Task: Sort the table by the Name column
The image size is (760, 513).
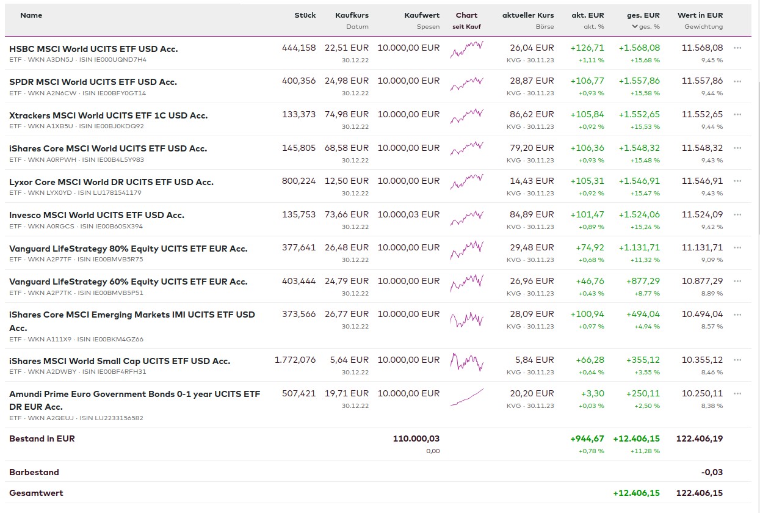Action: (31, 15)
